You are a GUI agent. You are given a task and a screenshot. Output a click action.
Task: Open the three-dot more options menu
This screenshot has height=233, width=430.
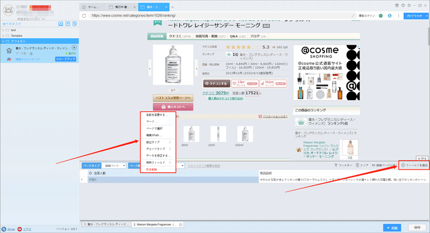pos(398,16)
